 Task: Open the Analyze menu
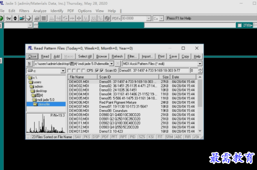click(x=40, y=11)
